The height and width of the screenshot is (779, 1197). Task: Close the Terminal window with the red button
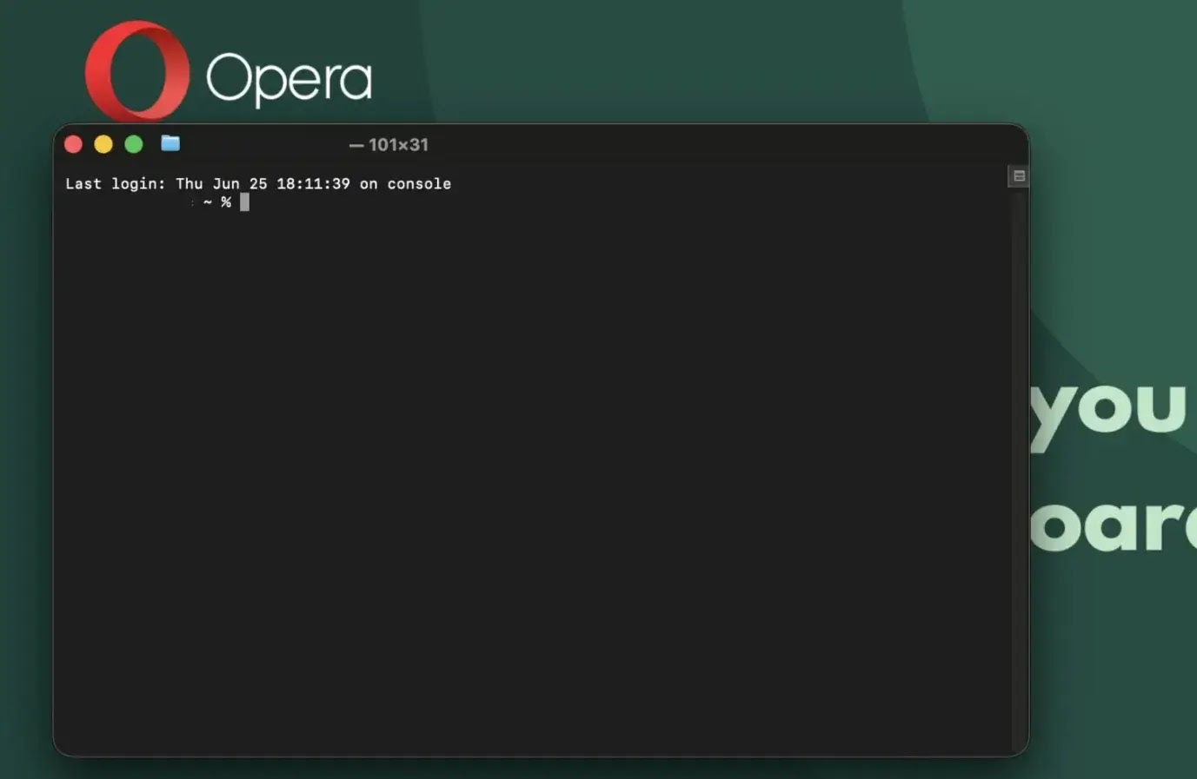pos(73,144)
